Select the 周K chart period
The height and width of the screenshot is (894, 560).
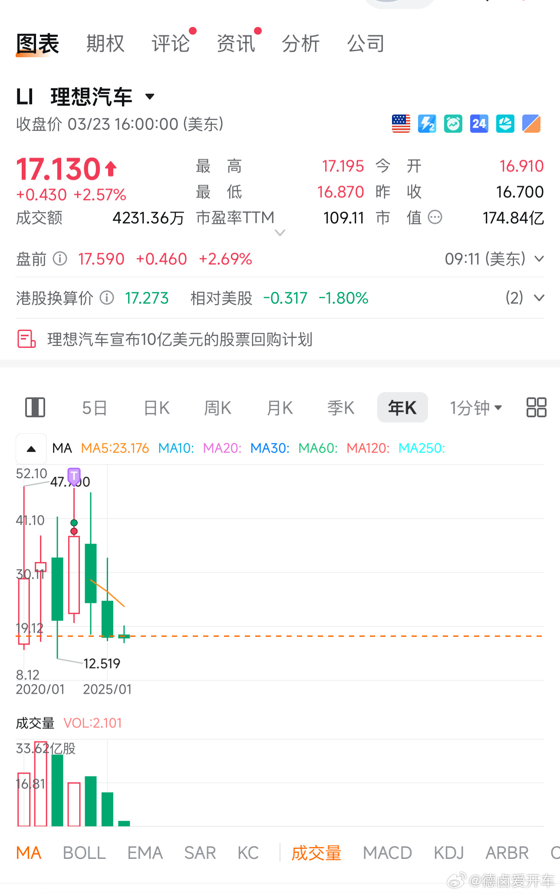click(218, 408)
